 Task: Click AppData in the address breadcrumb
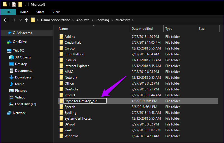point(82,20)
